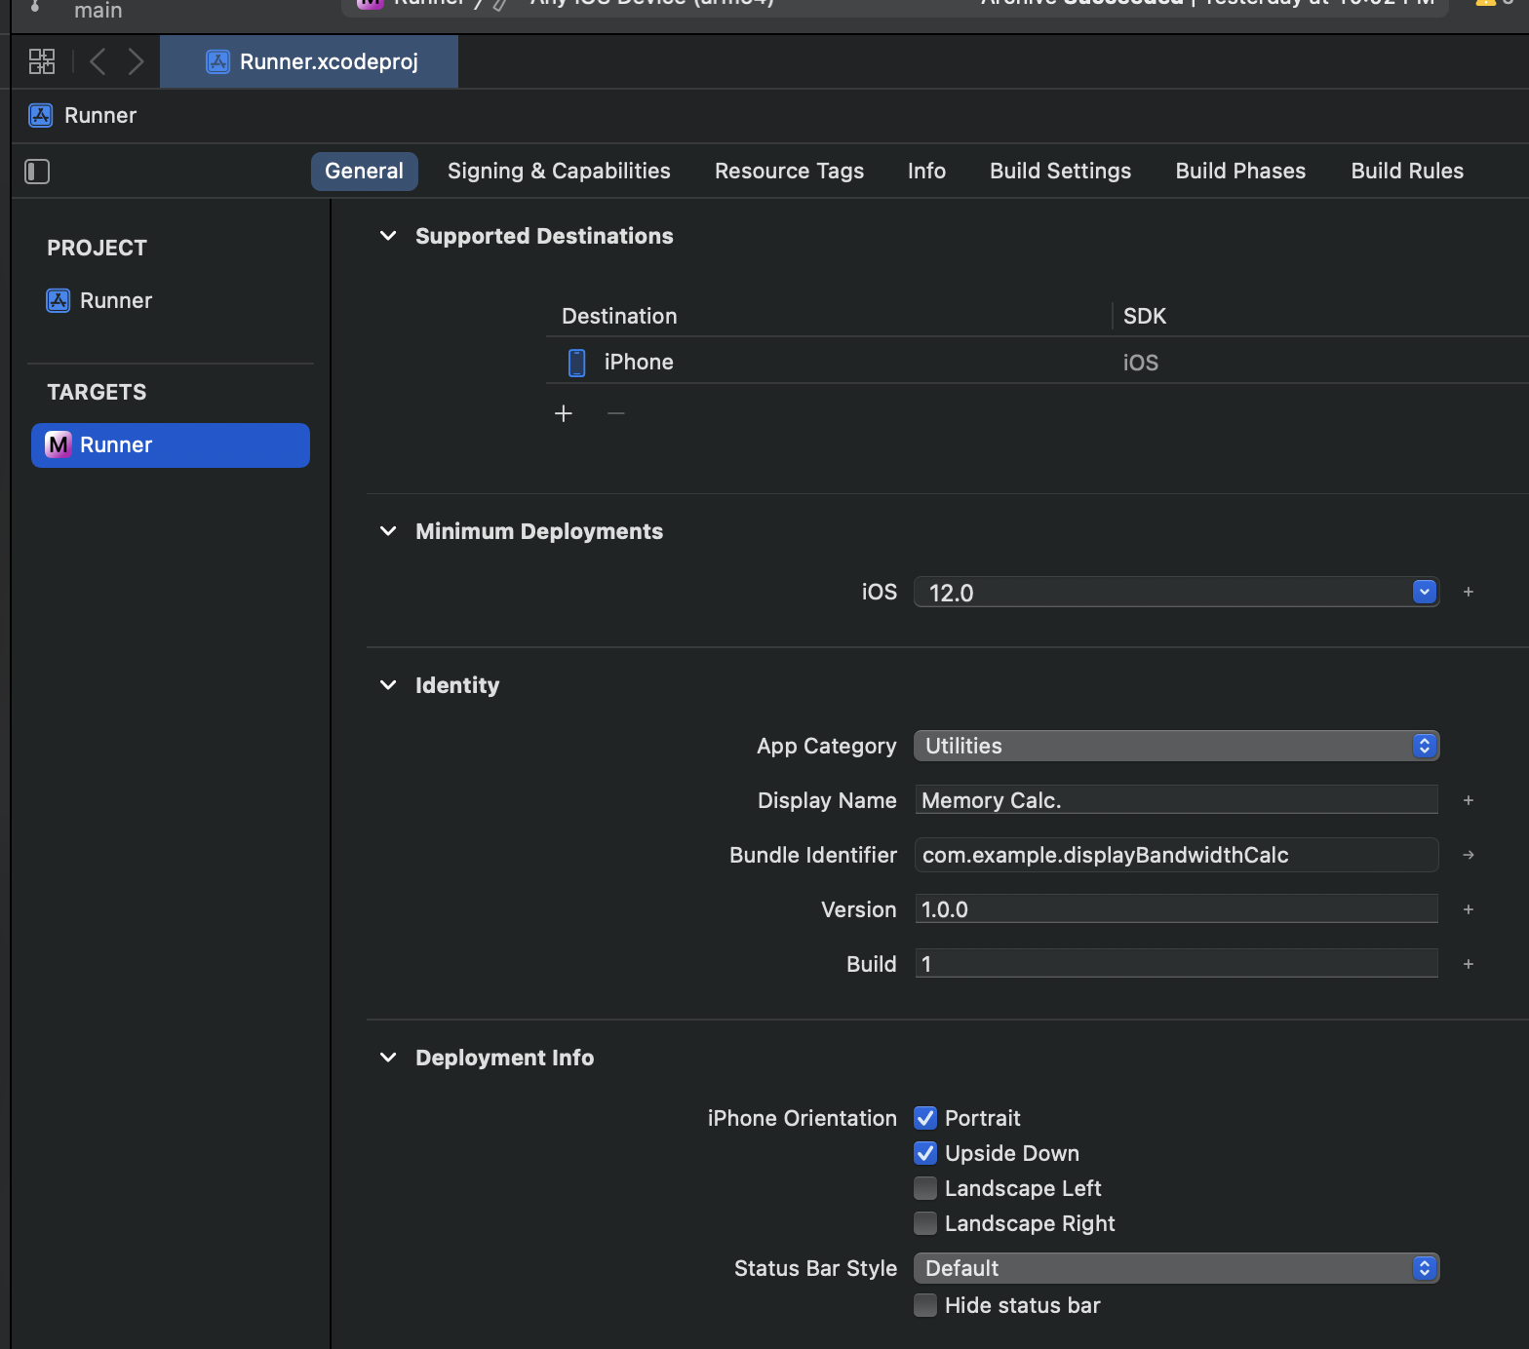Select the Runner.xcodeproj editor tab
Screen dimensions: 1529x1349
pos(309,61)
